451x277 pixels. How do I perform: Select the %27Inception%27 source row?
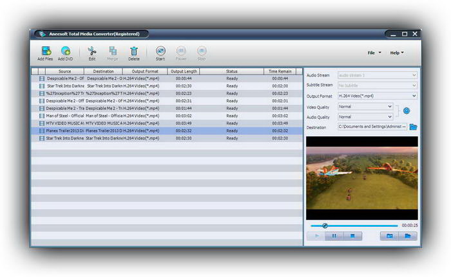(167, 93)
